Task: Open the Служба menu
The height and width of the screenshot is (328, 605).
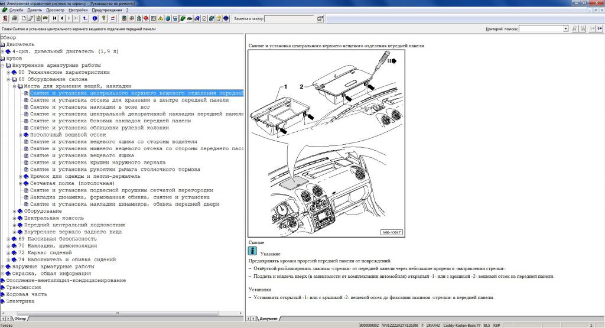Action: pos(16,10)
